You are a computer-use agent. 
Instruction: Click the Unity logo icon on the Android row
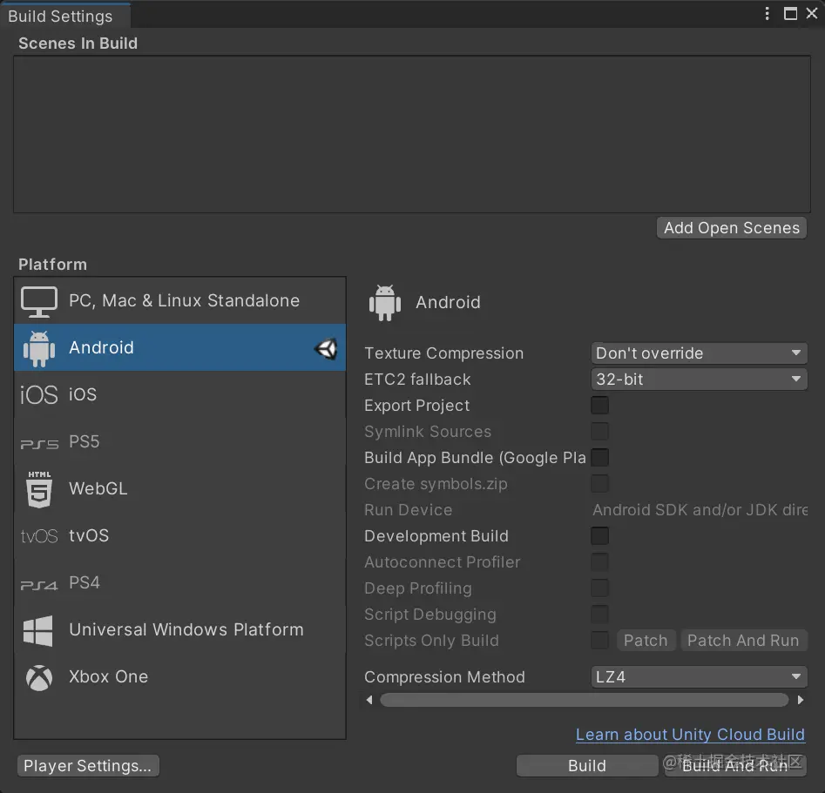(x=326, y=349)
